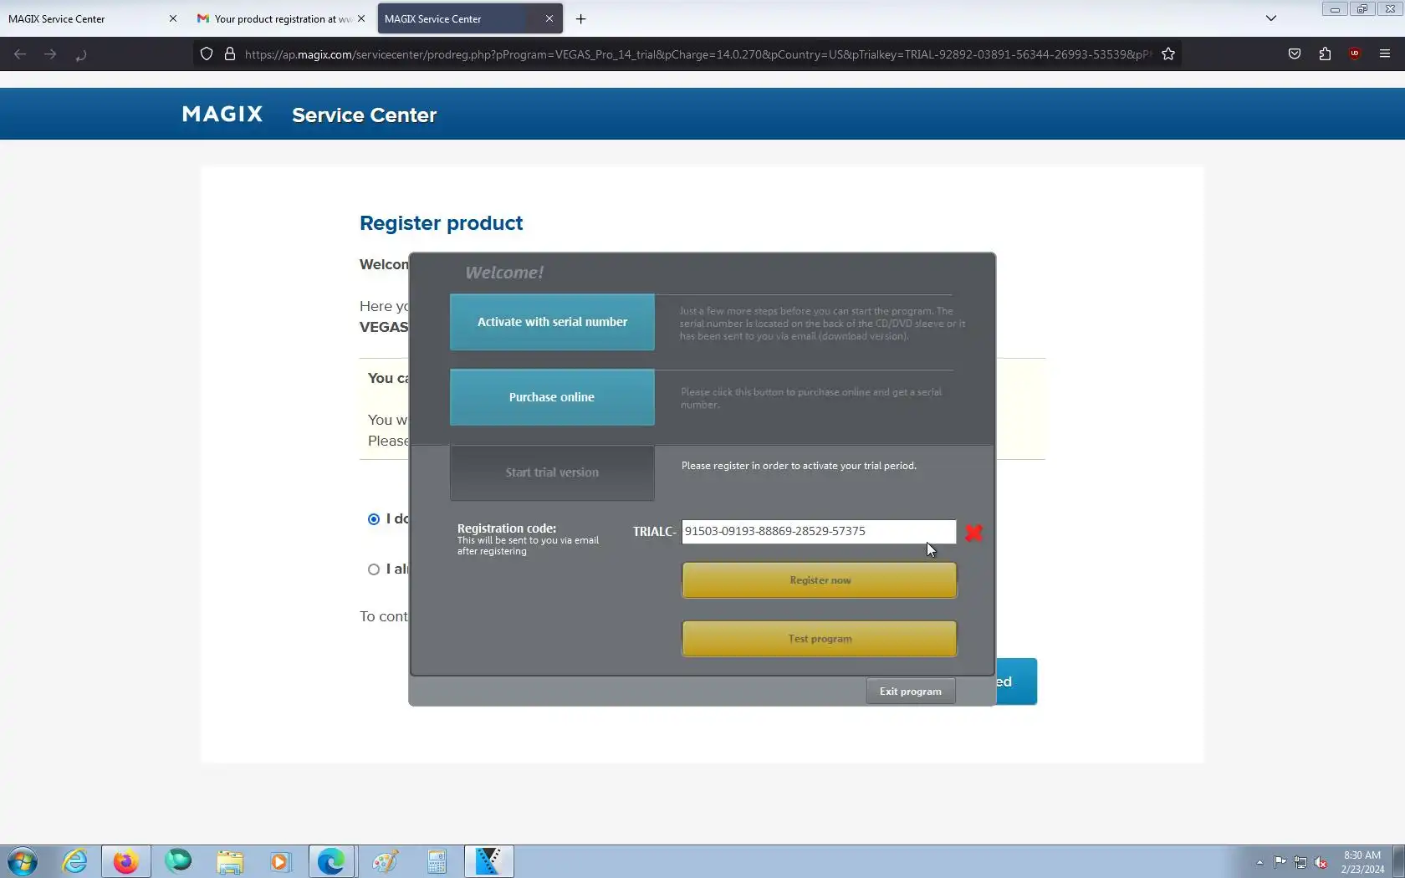Close the Gmail product registration tab

pyautogui.click(x=361, y=18)
